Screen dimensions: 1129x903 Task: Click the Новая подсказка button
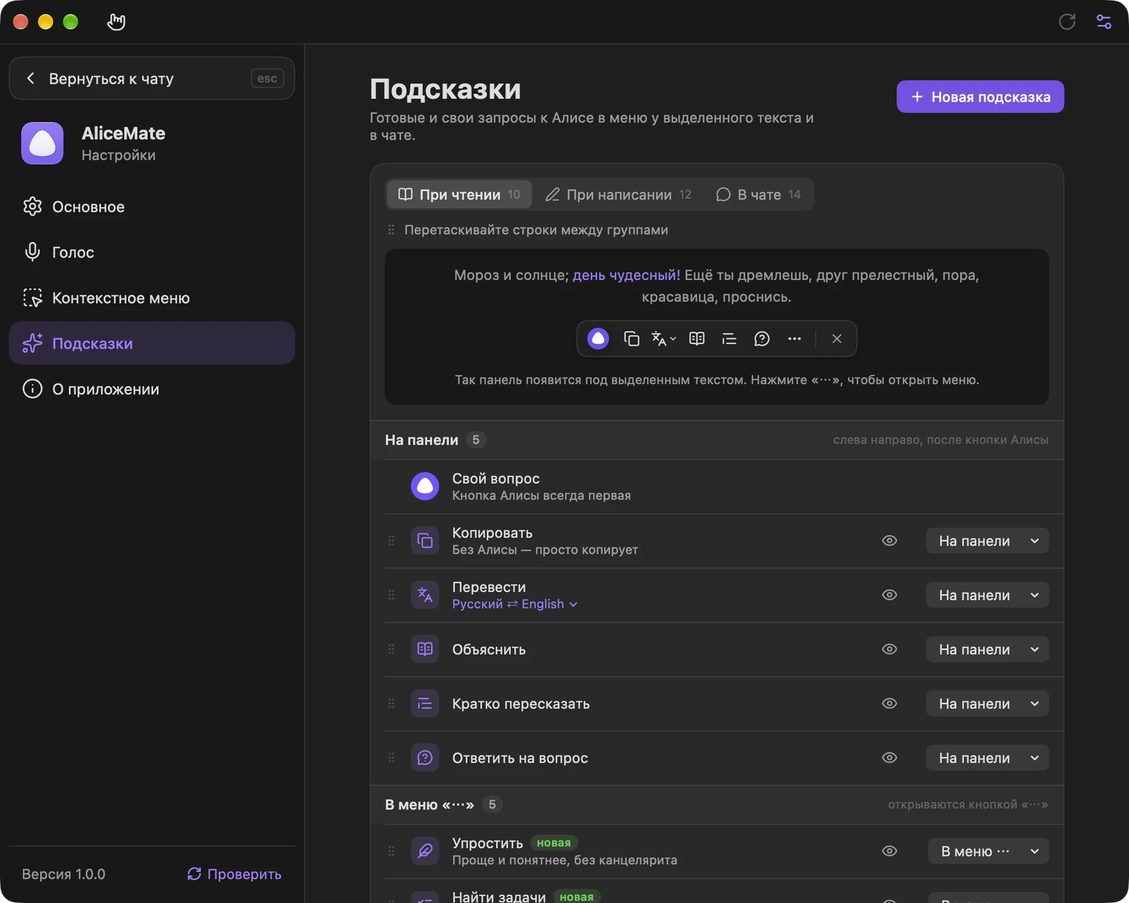(x=980, y=97)
